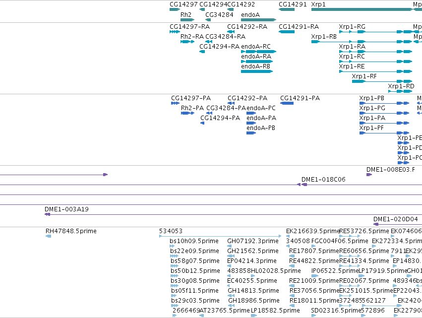Image resolution: width=422 pixels, height=318 pixels.
Task: Select the endoA-RC transcript
Action: (x=259, y=52)
